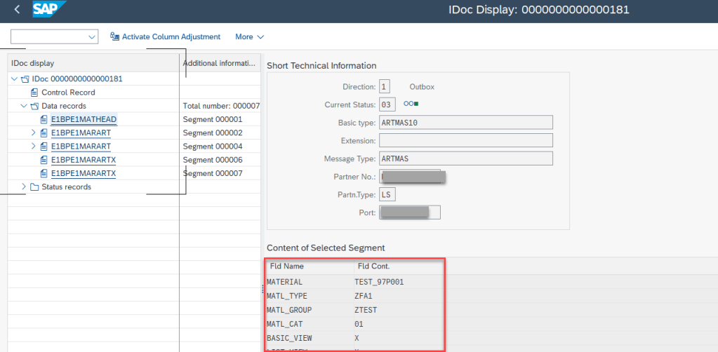
Task: Click the E1BPE1MATHEAD segment document icon
Action: pyautogui.click(x=44, y=119)
